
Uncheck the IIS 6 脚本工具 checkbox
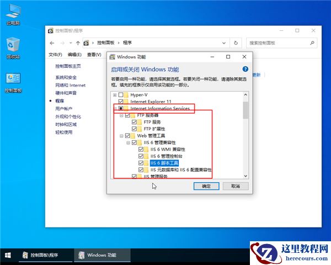pyautogui.click(x=141, y=163)
